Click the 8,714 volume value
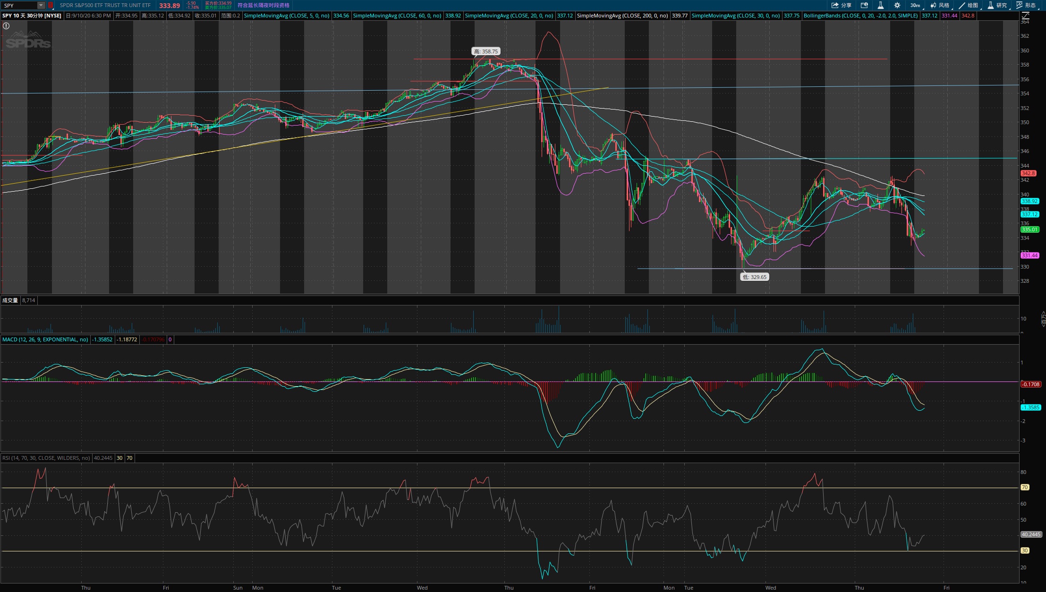Screen dimensions: 1046x592 (28, 300)
